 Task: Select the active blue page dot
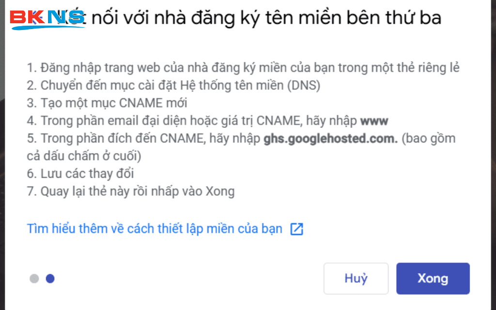point(50,279)
